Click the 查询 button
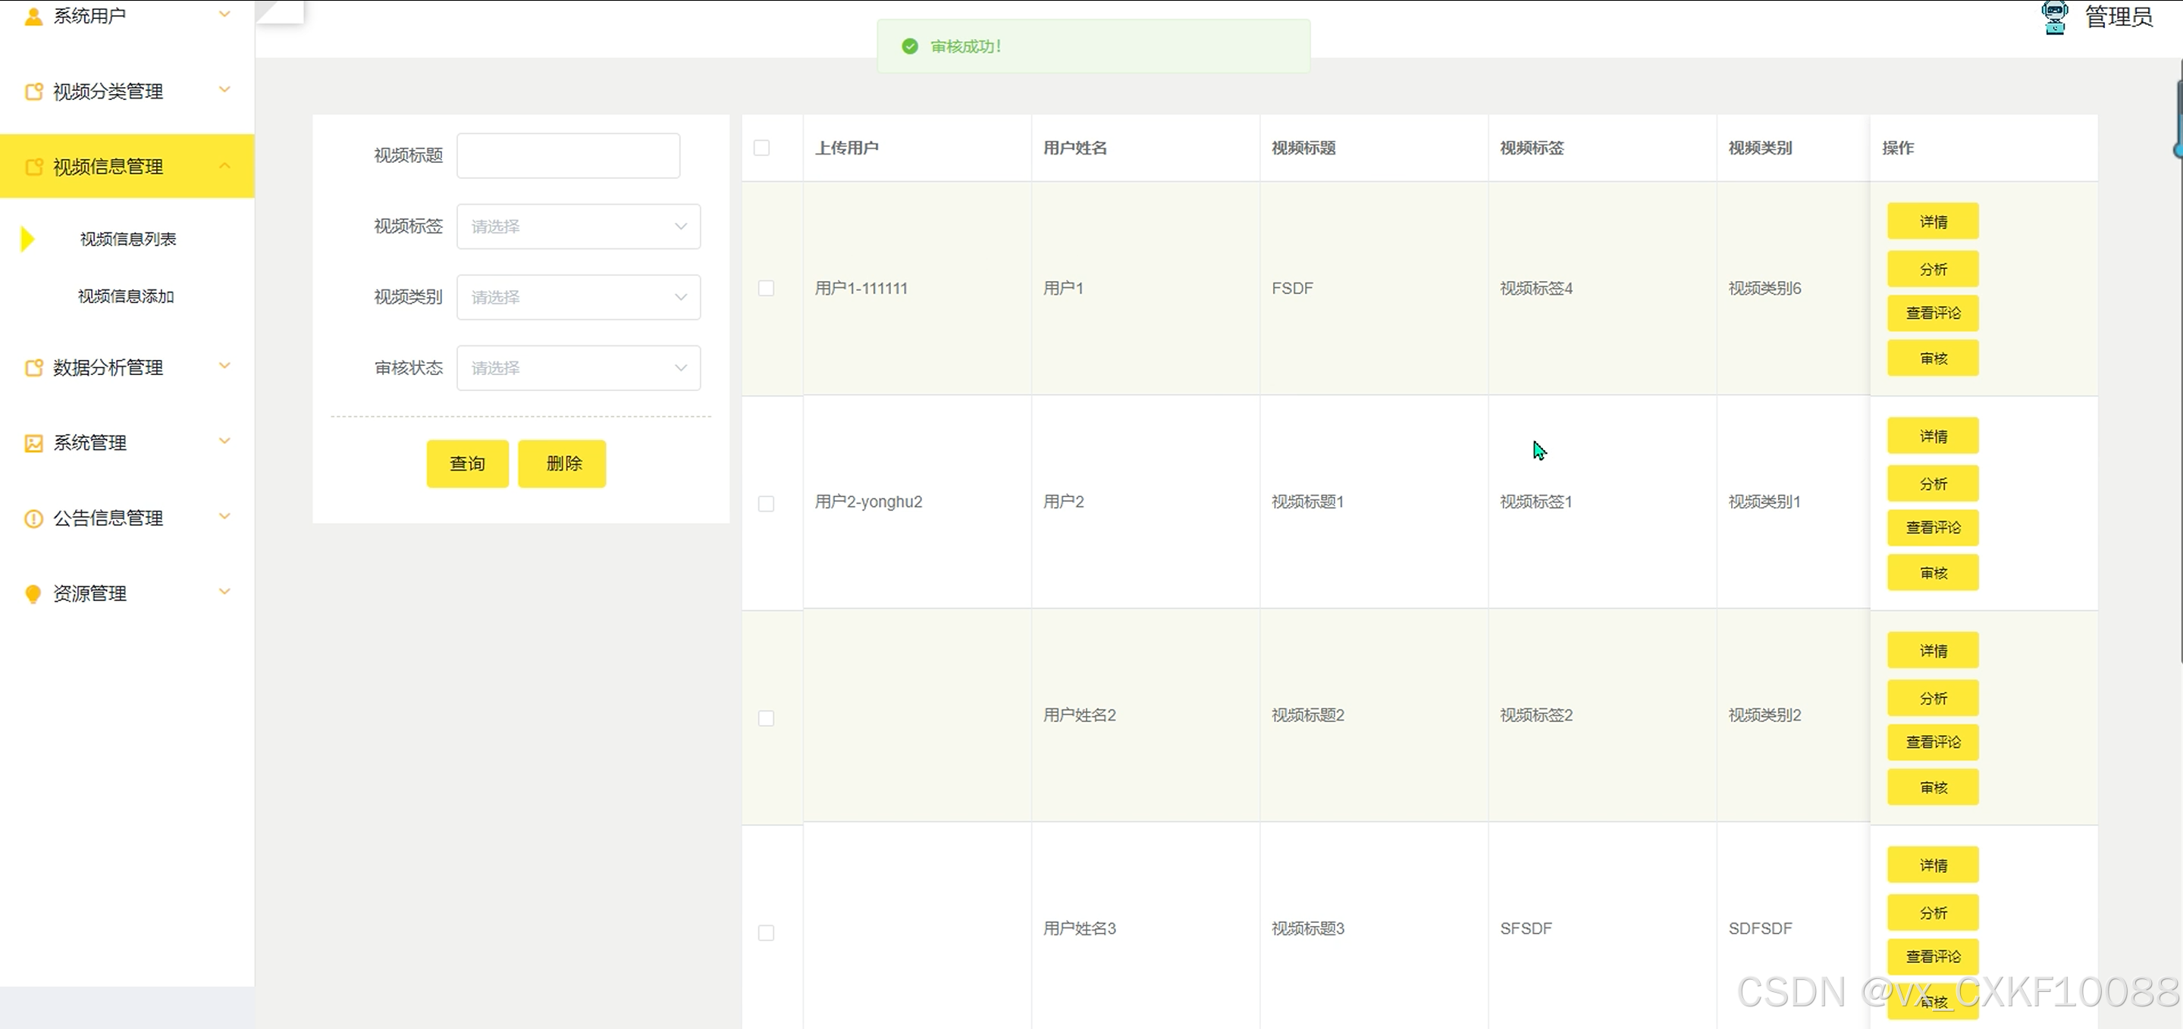The height and width of the screenshot is (1029, 2183). (467, 463)
